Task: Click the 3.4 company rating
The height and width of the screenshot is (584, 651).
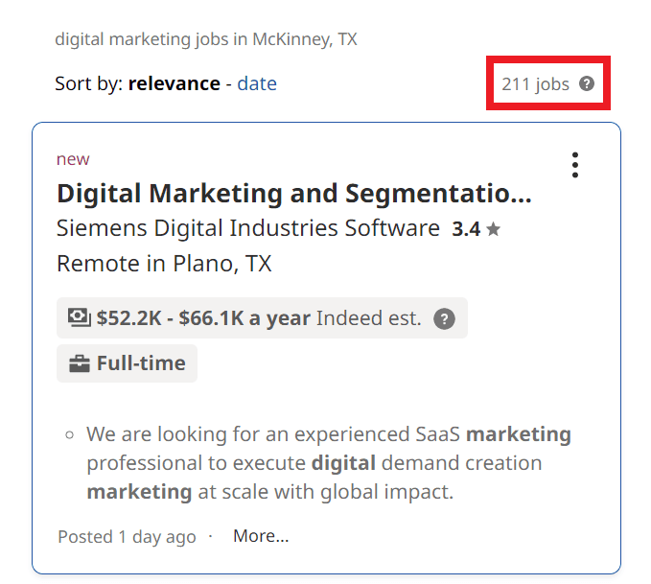Action: (466, 229)
